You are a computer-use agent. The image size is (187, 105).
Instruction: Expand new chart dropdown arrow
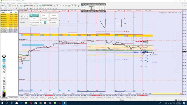click(4, 6)
